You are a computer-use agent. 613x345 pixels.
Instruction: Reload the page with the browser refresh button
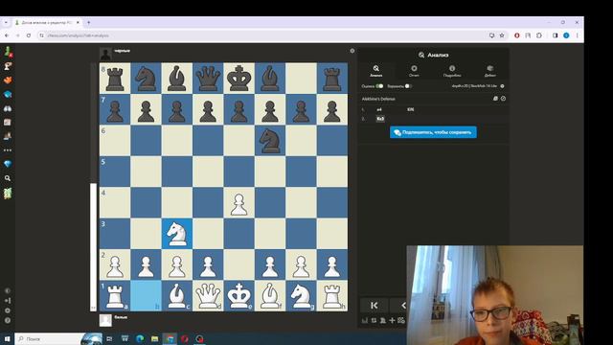[29, 35]
